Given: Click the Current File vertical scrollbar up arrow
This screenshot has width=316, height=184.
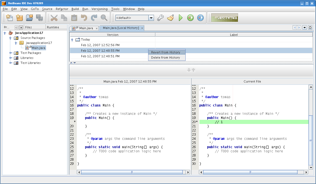Looking at the screenshot, I should pyautogui.click(x=311, y=87).
